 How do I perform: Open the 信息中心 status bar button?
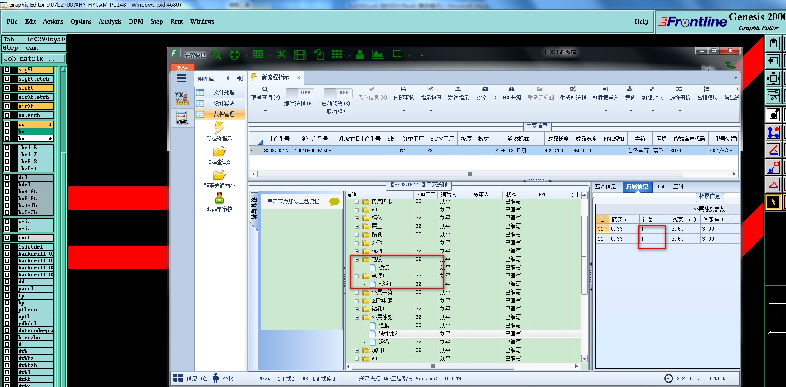point(191,378)
